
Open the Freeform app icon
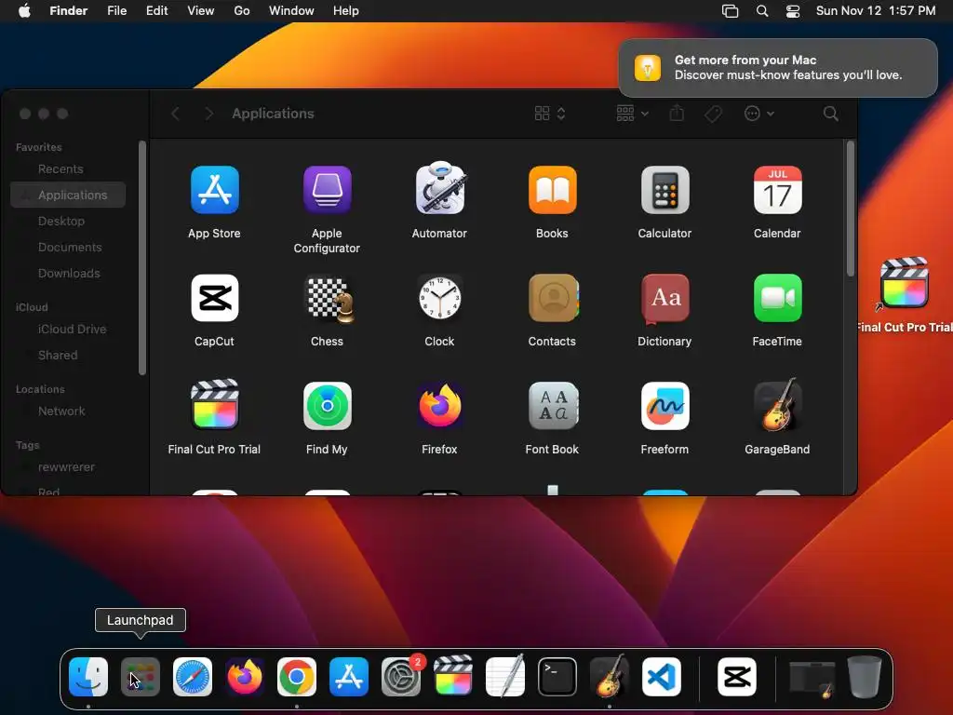[x=664, y=406]
